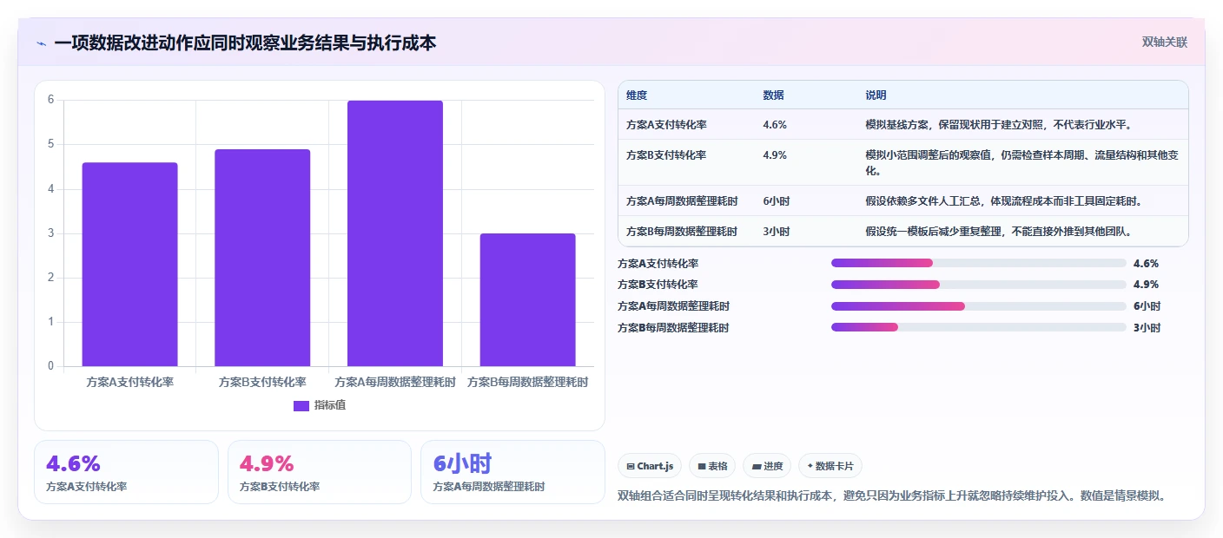Click the stat card caption 方案A每周数据整理耗时
Image resolution: width=1223 pixels, height=538 pixels.
coord(489,487)
